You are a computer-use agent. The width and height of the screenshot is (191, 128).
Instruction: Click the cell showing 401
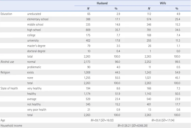(149, 104)
